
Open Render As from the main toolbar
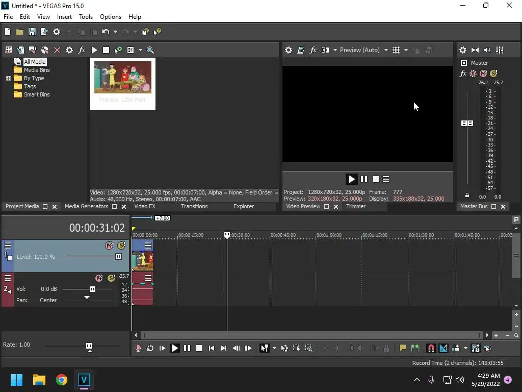44,32
